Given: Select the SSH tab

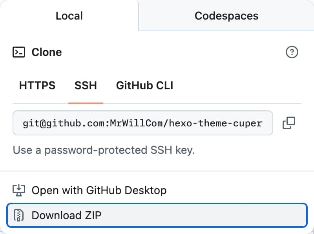Looking at the screenshot, I should (86, 85).
